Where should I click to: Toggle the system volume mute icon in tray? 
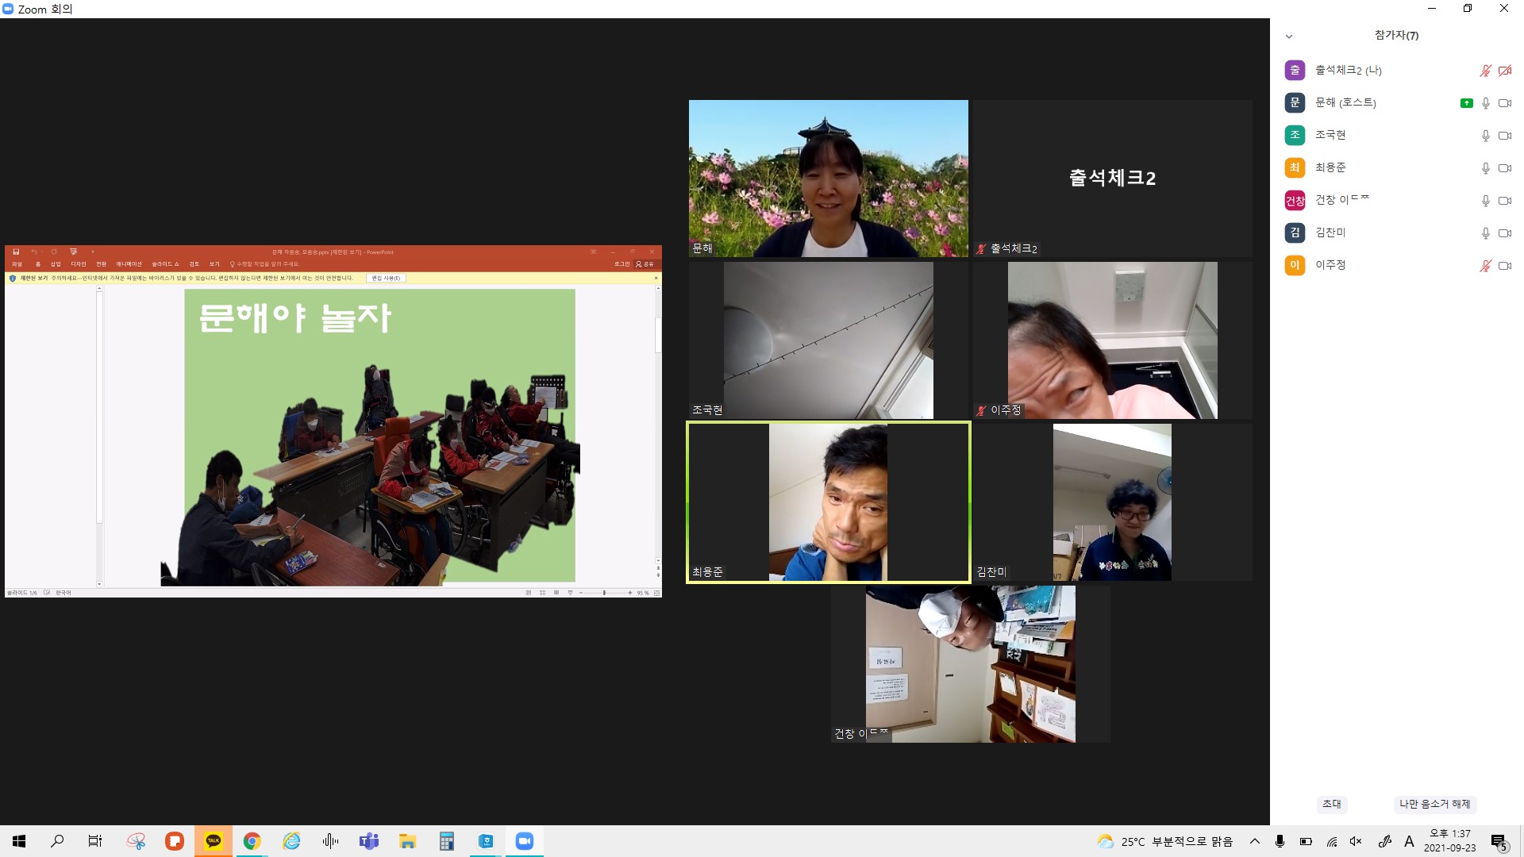[x=1356, y=841]
